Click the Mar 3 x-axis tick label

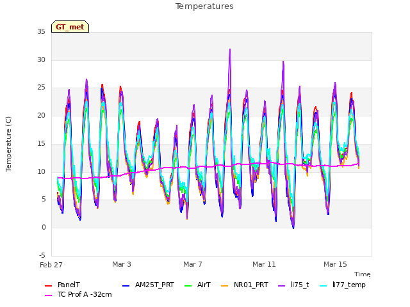[x=122, y=264]
